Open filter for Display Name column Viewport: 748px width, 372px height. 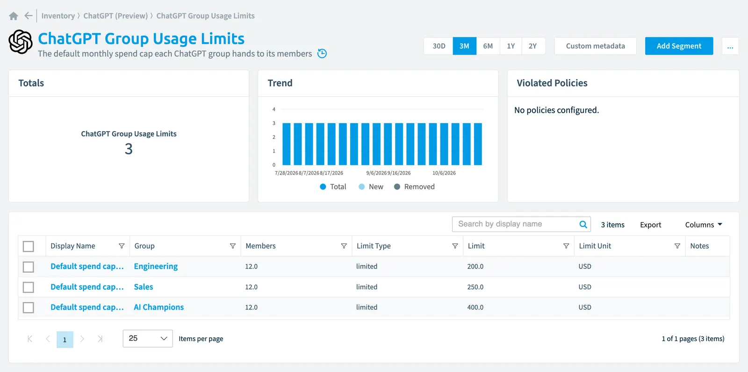(x=122, y=246)
